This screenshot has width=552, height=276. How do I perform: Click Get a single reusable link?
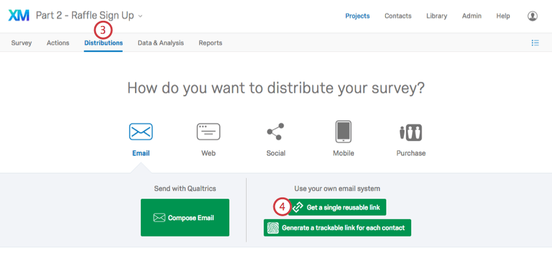[x=337, y=207]
